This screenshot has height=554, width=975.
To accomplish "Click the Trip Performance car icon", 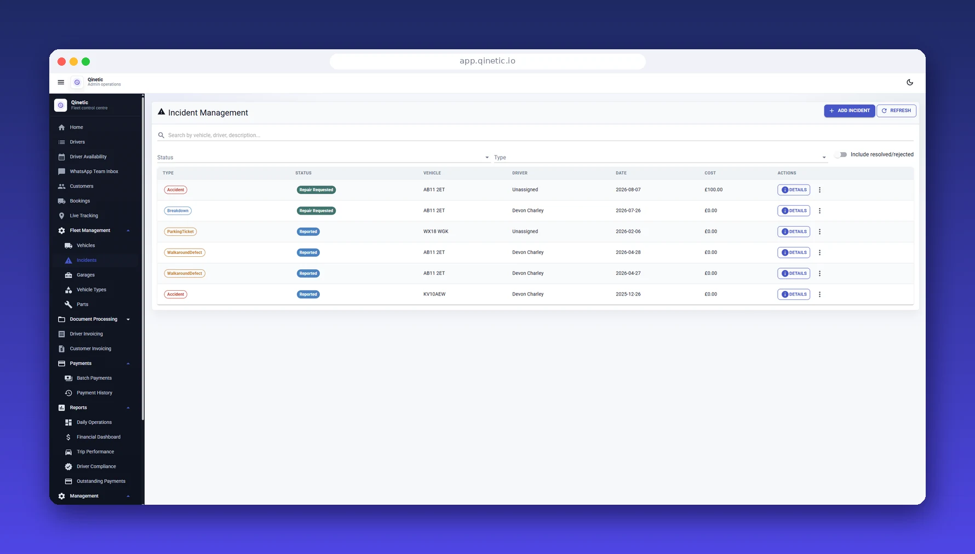I will click(x=68, y=452).
